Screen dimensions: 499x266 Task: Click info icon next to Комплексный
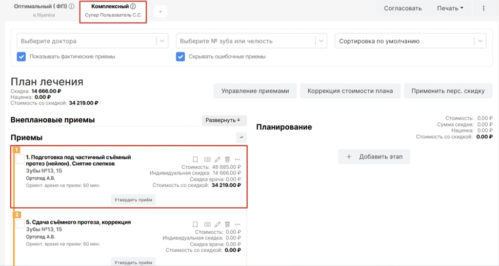(133, 7)
